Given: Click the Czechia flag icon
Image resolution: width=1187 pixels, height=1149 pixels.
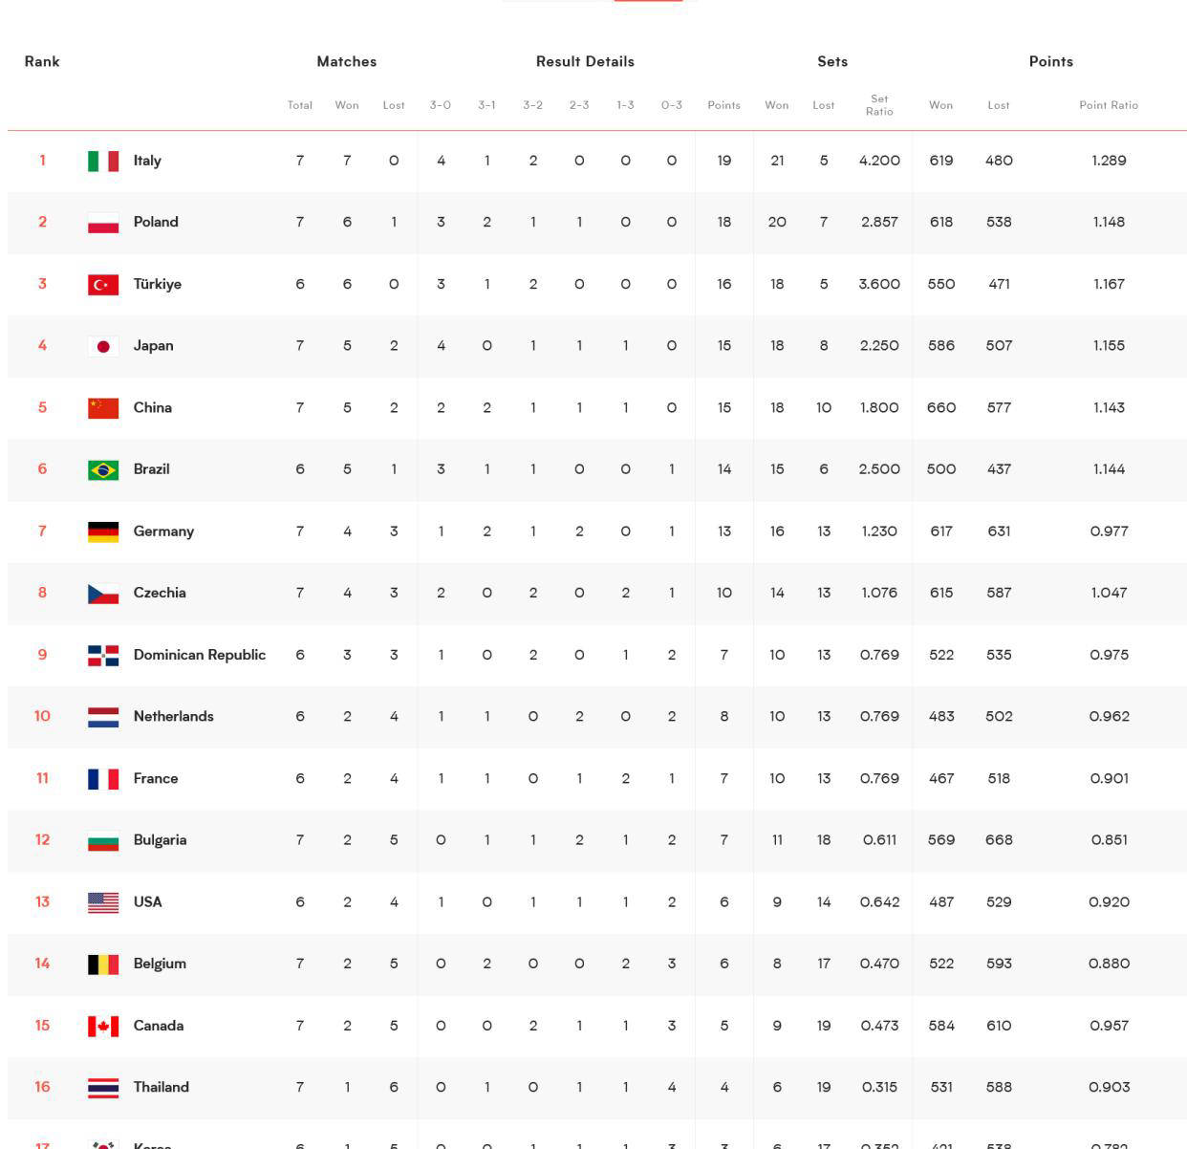Looking at the screenshot, I should click(103, 593).
